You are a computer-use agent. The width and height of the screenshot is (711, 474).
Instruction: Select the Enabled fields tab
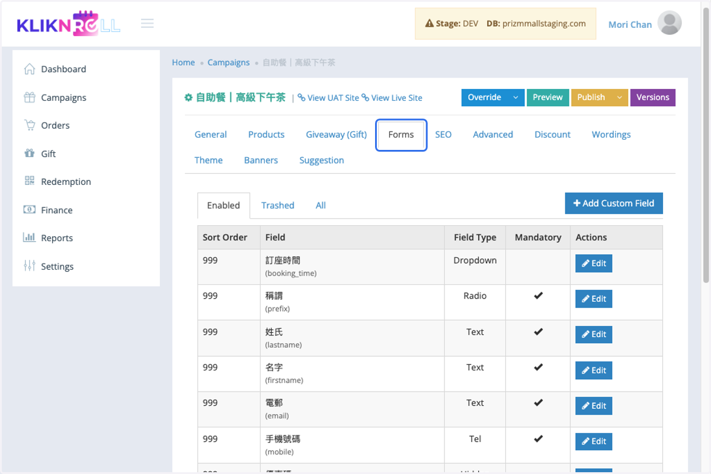click(223, 206)
